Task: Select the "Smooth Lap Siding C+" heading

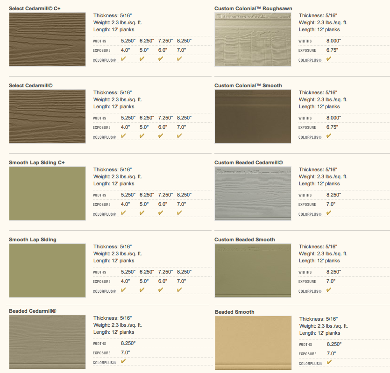Action: point(37,162)
